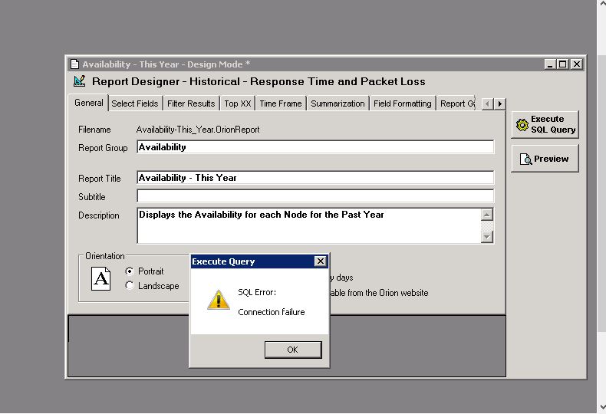The width and height of the screenshot is (606, 414).
Task: Open the partially visible Report Grouping tab
Action: point(457,103)
